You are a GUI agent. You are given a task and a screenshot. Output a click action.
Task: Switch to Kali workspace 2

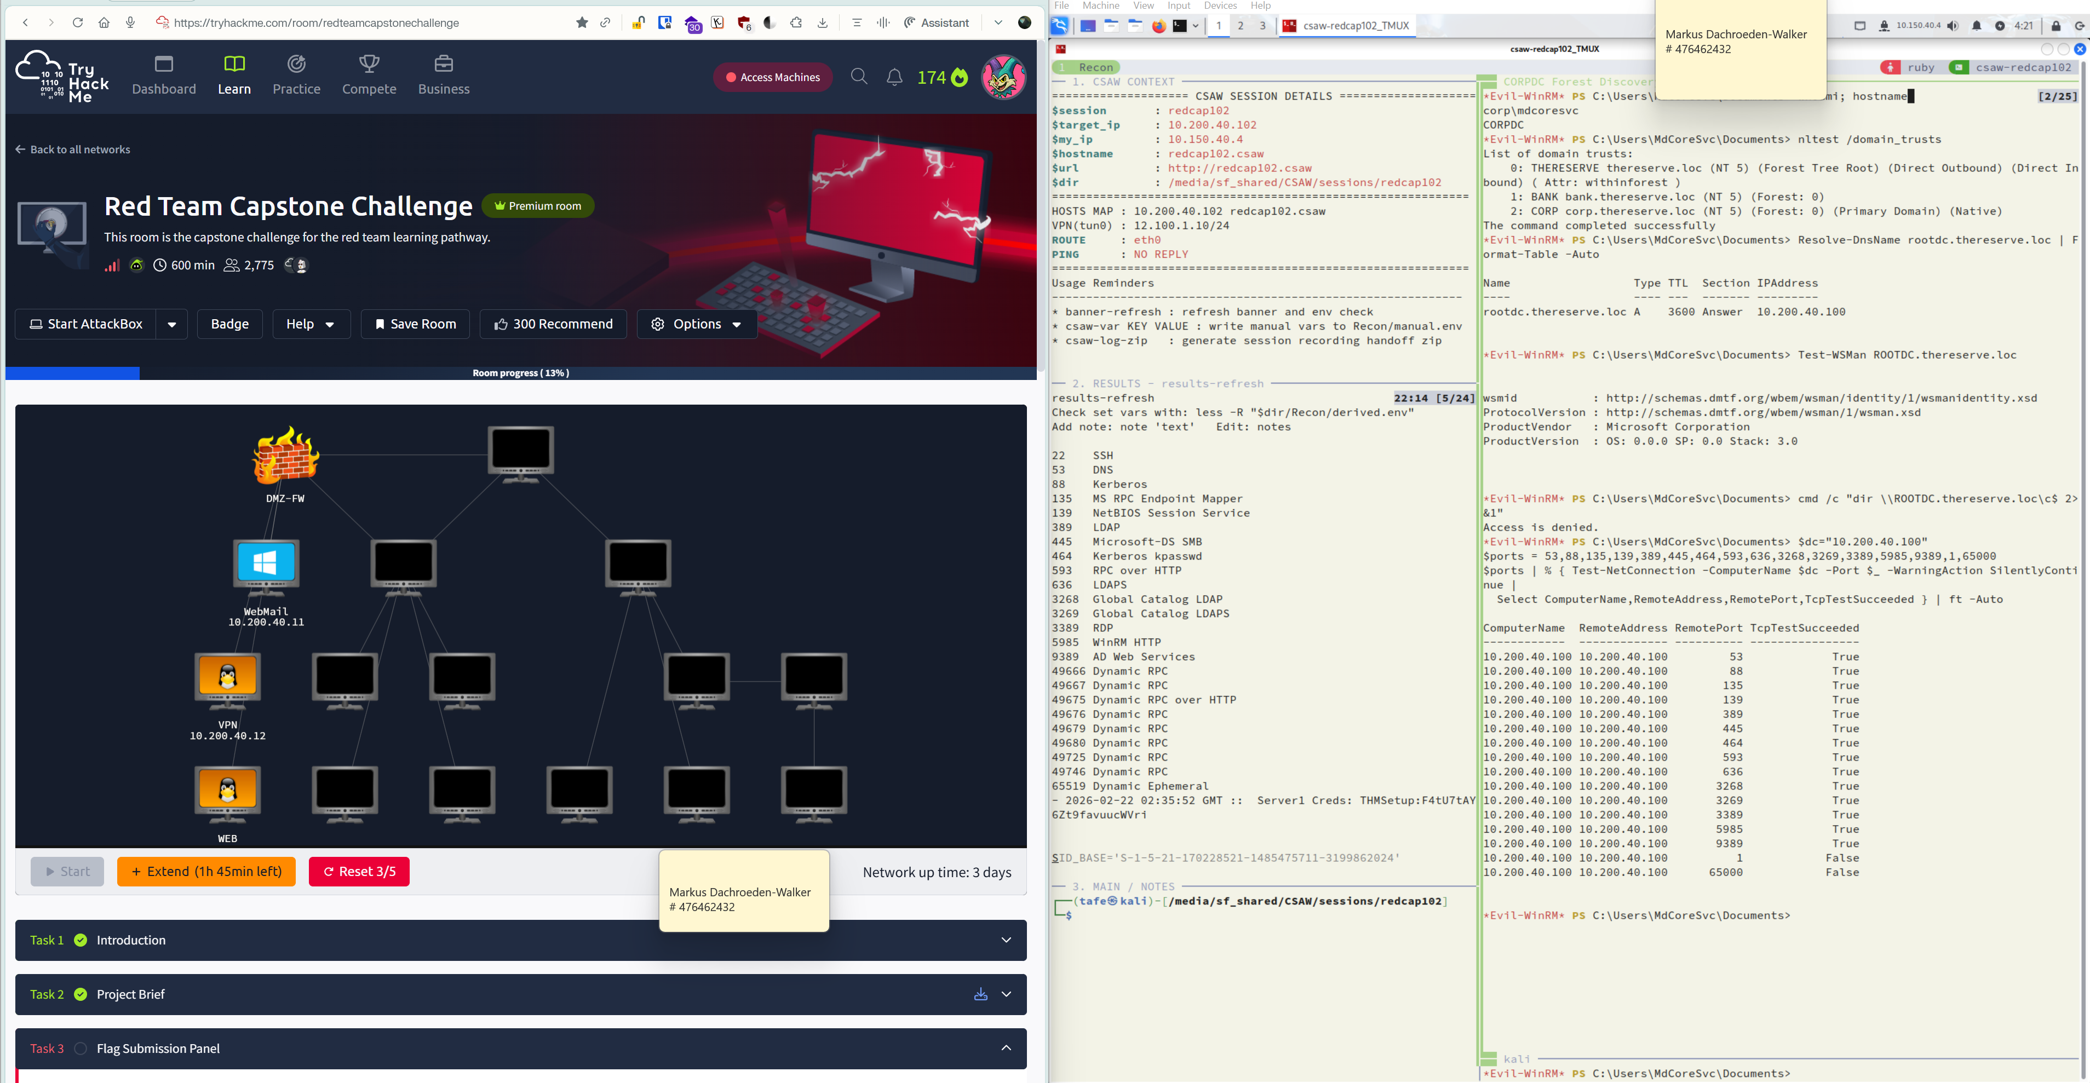coord(1240,26)
